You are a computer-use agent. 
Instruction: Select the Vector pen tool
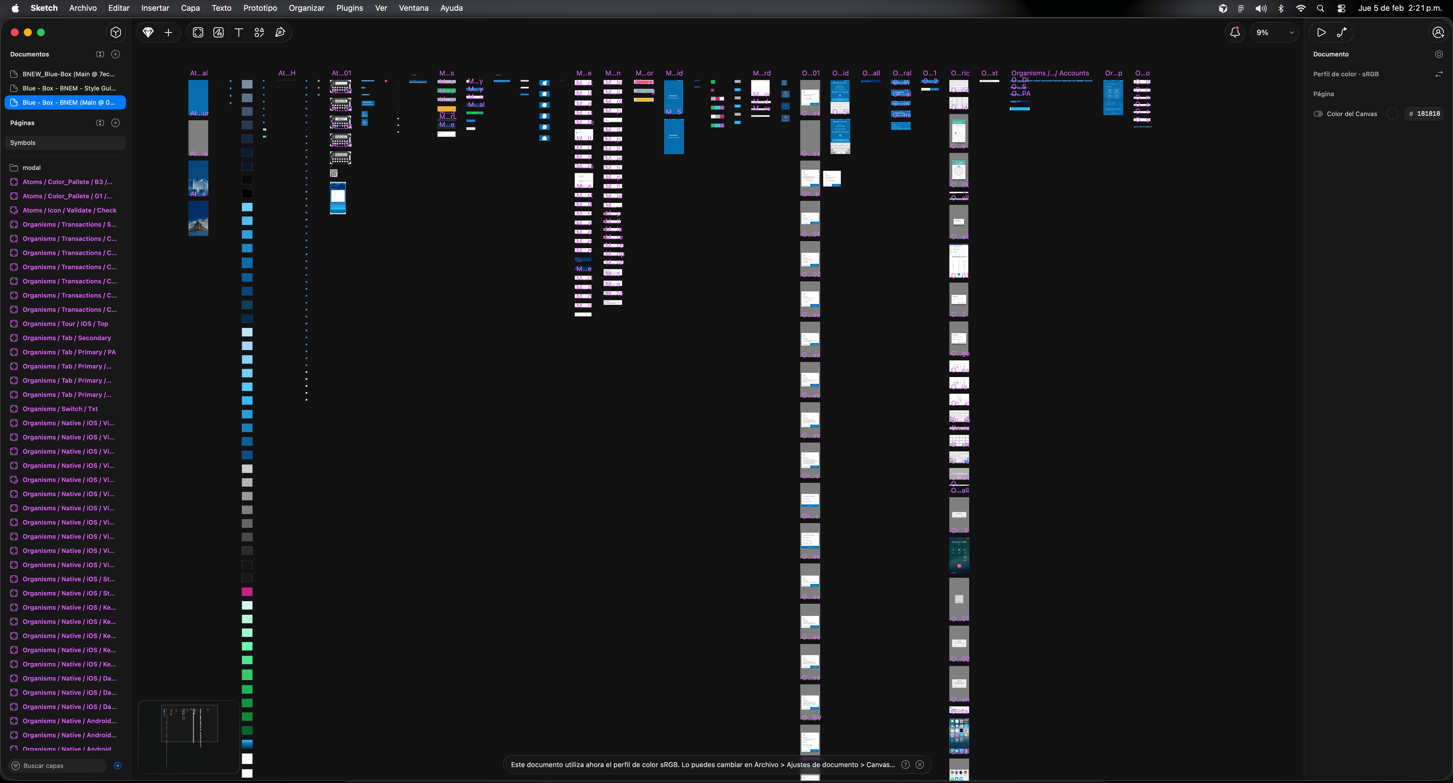coord(280,33)
